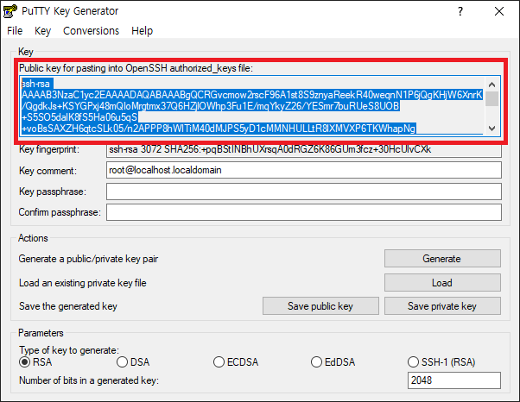Click the 'Key fingerprint:' label
Screen dimensions: 520x402
49,149
